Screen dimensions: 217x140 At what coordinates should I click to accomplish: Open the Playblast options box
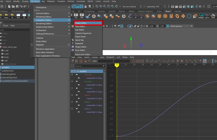click(69, 45)
